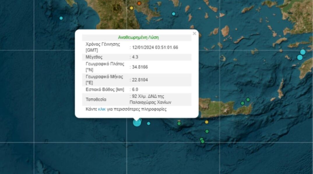Click the green marker south of western Crete
The height and width of the screenshot is (174, 313).
click(179, 123)
